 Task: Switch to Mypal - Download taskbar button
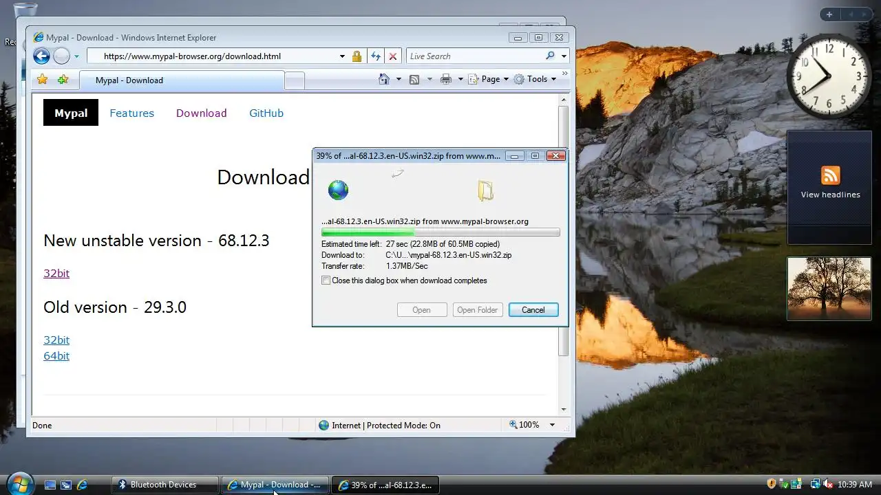(x=275, y=485)
